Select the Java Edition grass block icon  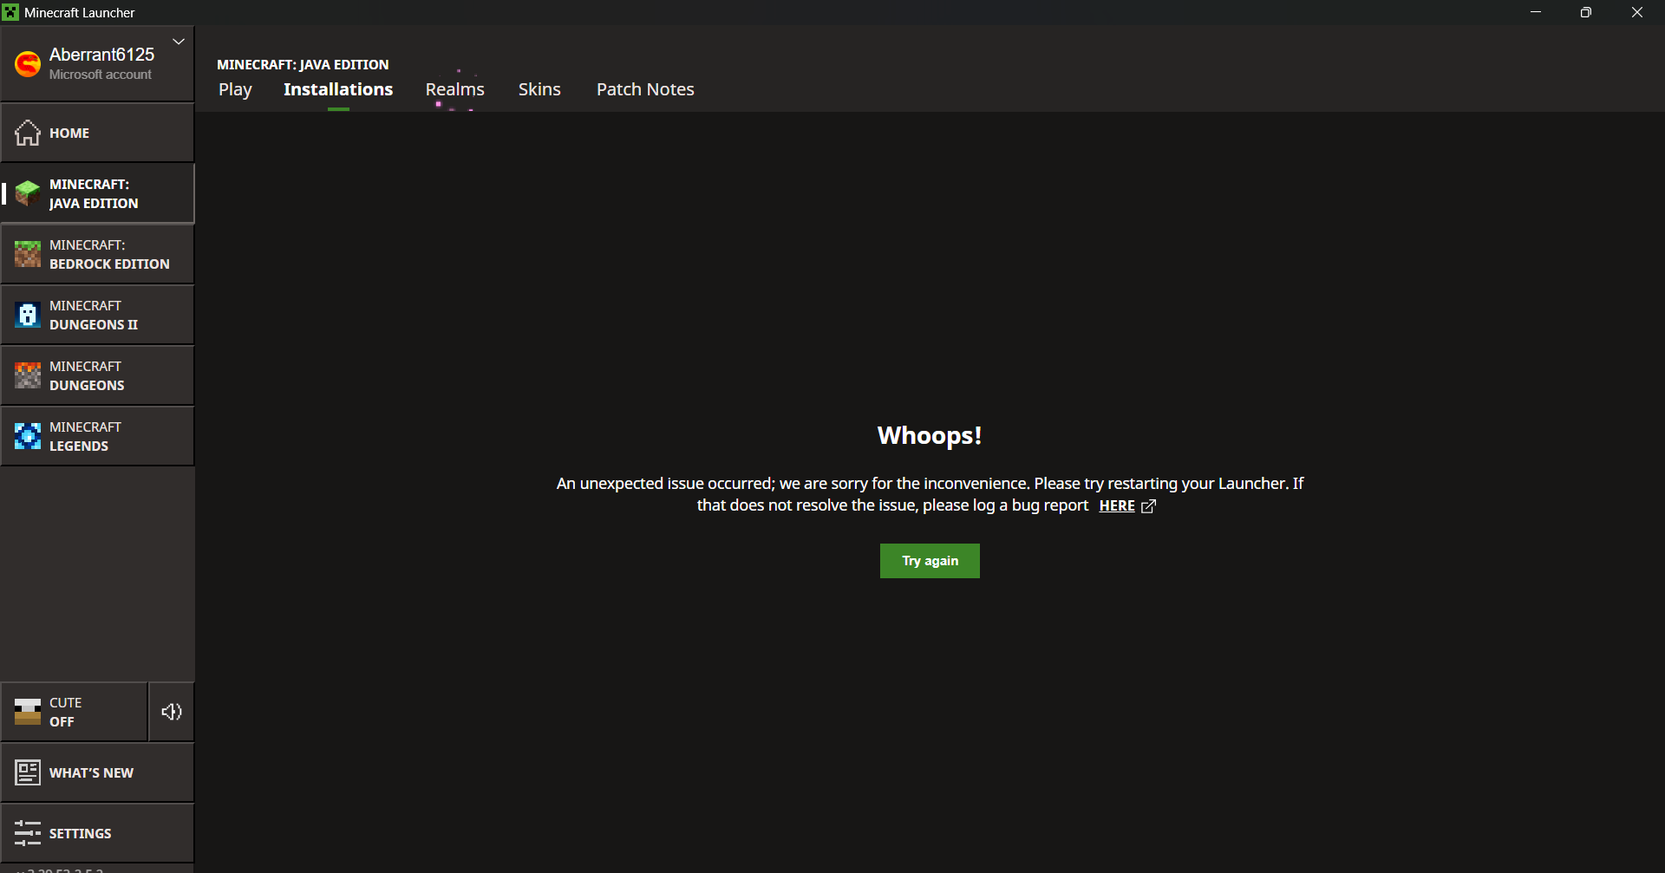[28, 193]
